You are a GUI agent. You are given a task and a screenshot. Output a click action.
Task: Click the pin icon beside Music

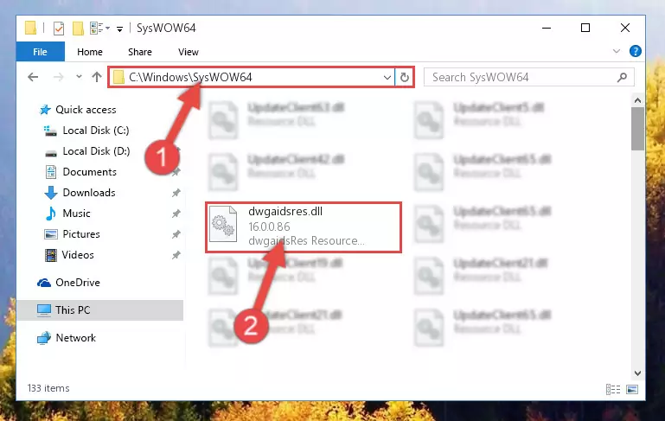point(176,214)
